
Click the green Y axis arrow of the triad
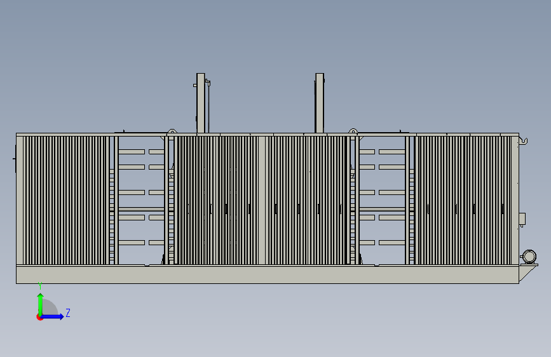pyautogui.click(x=41, y=304)
